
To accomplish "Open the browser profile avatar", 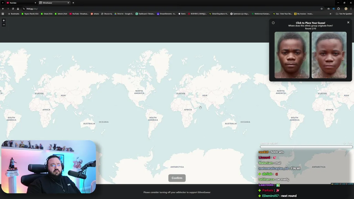I will pos(346,9).
